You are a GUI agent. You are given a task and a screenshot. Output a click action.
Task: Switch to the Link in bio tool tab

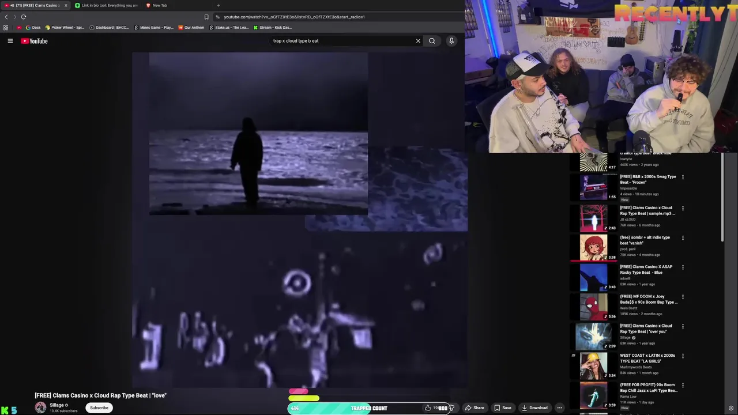pyautogui.click(x=107, y=5)
